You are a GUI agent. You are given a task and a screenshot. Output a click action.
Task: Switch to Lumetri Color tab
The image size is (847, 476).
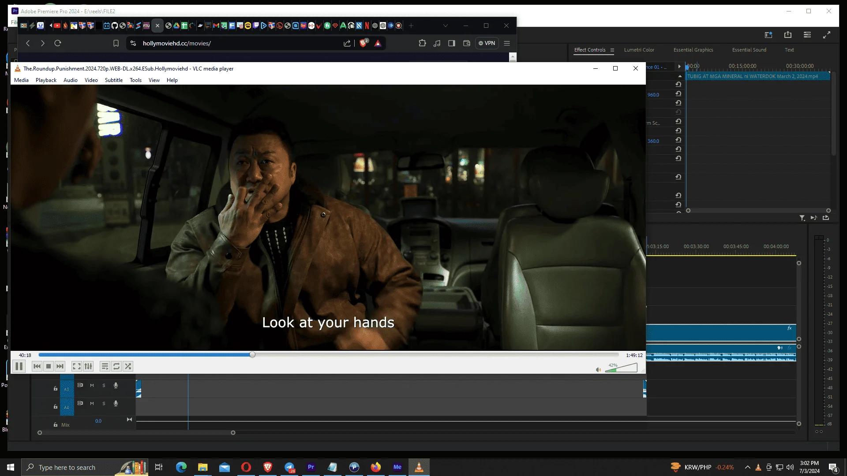pyautogui.click(x=639, y=50)
